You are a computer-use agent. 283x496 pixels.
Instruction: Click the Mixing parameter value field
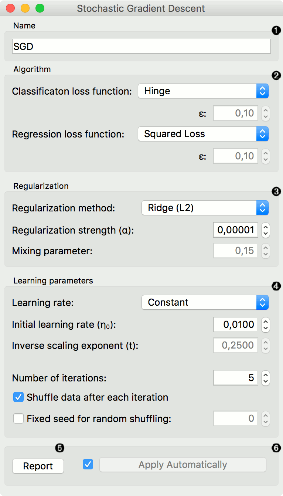[235, 251]
